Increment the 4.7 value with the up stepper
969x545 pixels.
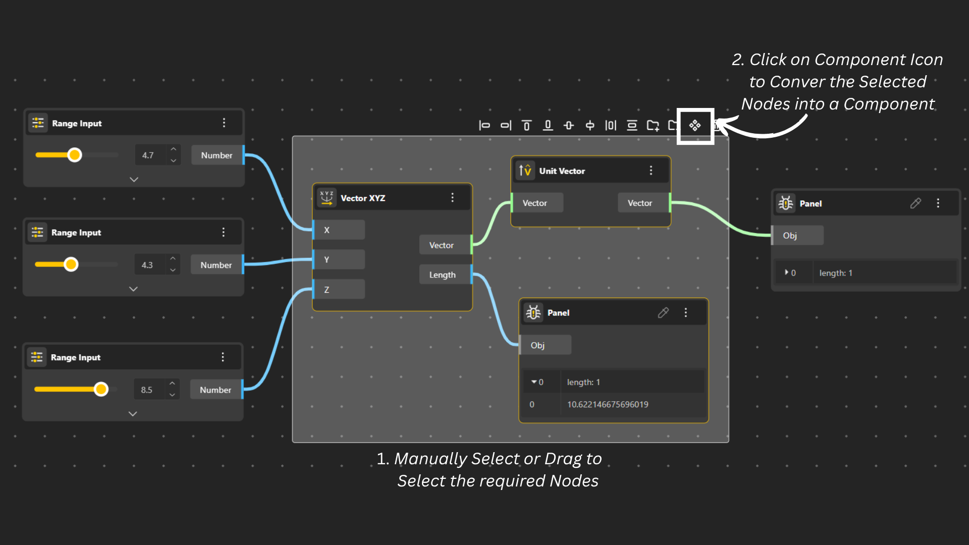click(173, 149)
